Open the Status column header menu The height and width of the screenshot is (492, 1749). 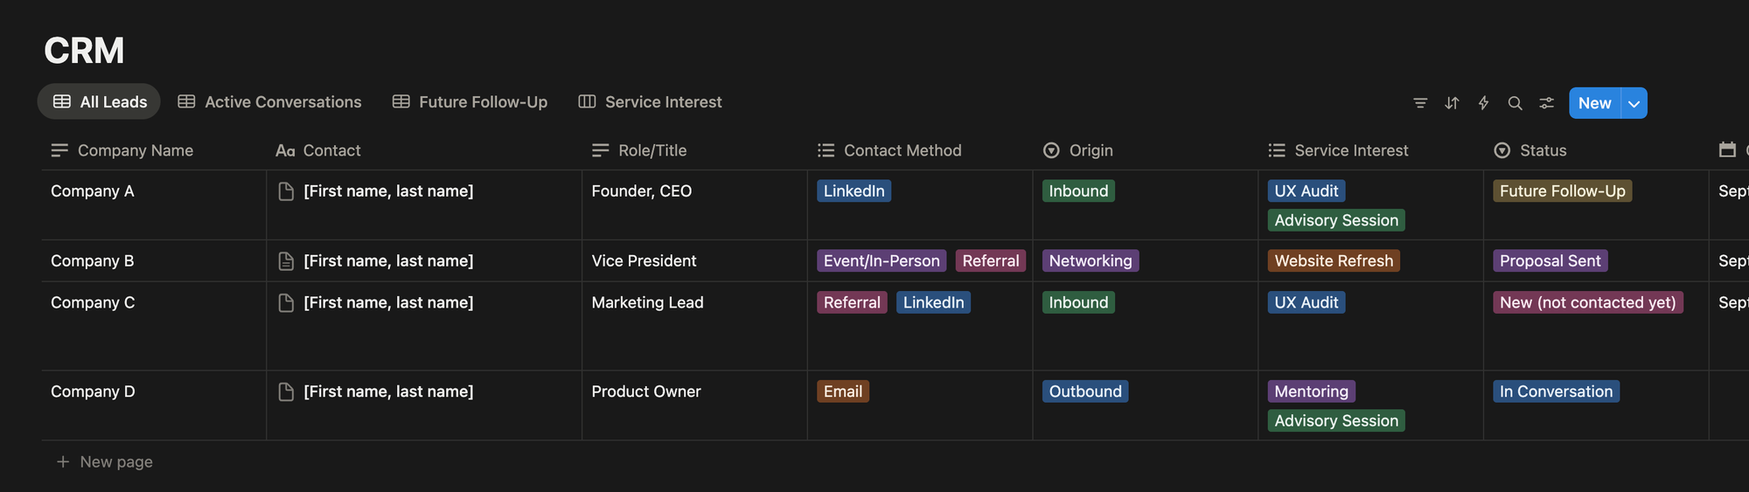[1543, 150]
